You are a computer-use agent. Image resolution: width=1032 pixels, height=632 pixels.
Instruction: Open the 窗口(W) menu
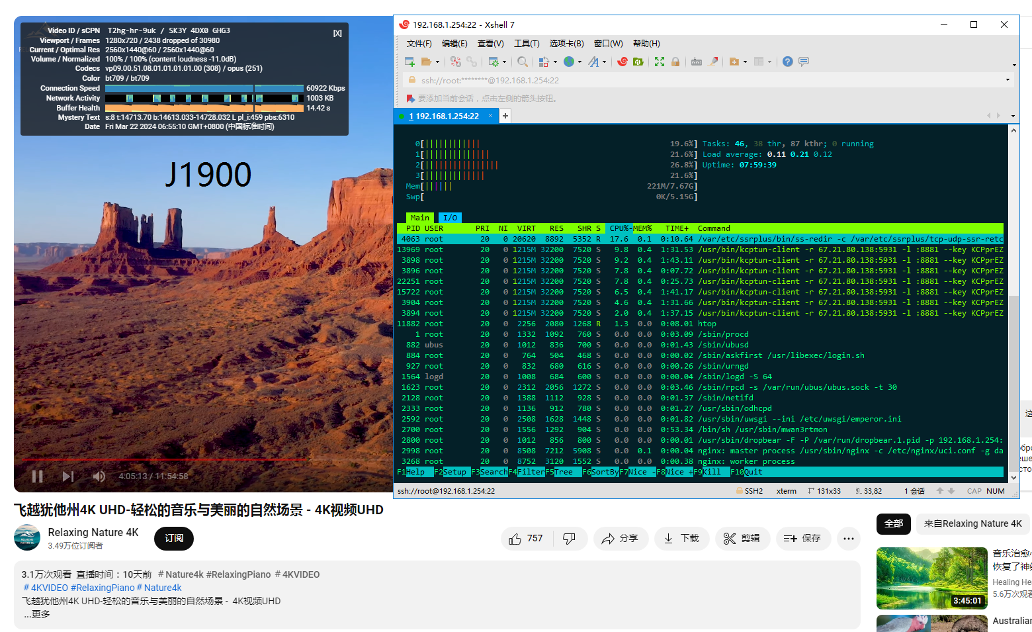pos(608,44)
